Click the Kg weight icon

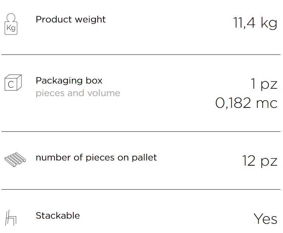tap(11, 24)
